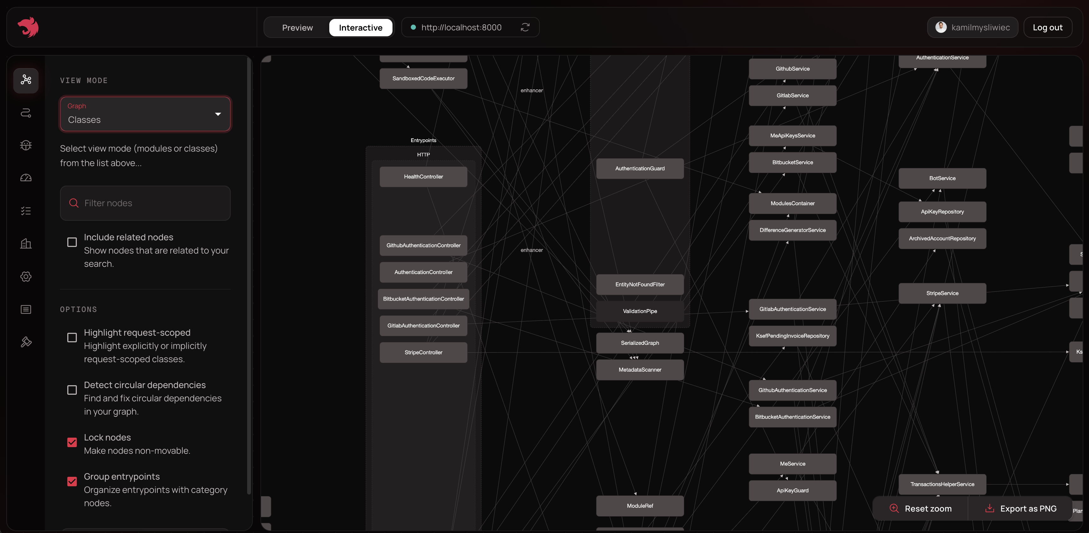Image resolution: width=1089 pixels, height=533 pixels.
Task: Select the GithubAuthenticationController node
Action: 423,245
